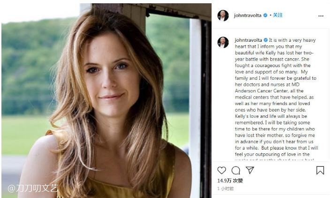Click the verified badge in the post header

(265, 15)
